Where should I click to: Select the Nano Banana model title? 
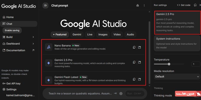point(63,45)
